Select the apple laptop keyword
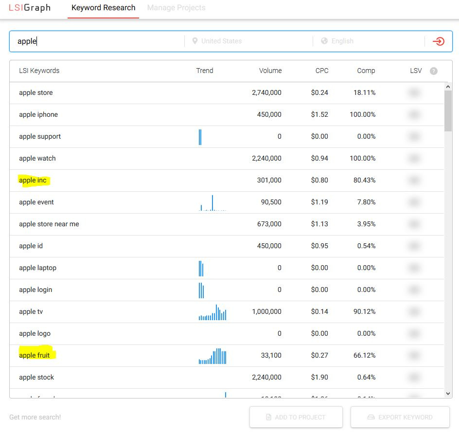459x435 pixels. 38,268
